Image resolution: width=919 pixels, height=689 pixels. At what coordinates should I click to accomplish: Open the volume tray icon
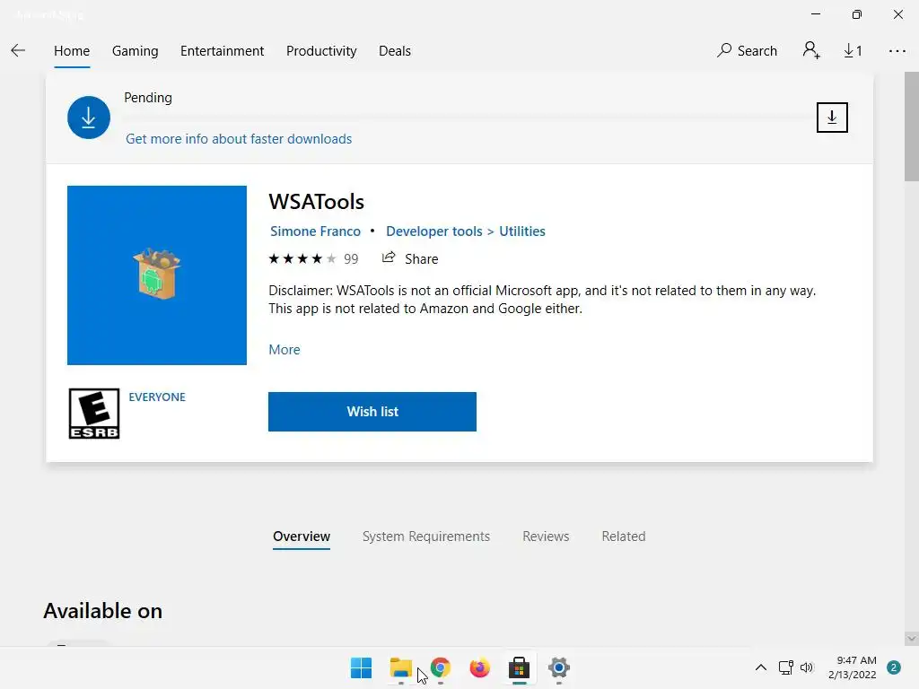tap(807, 667)
